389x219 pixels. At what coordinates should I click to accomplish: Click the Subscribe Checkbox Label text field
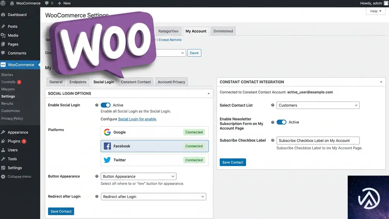tap(318, 141)
